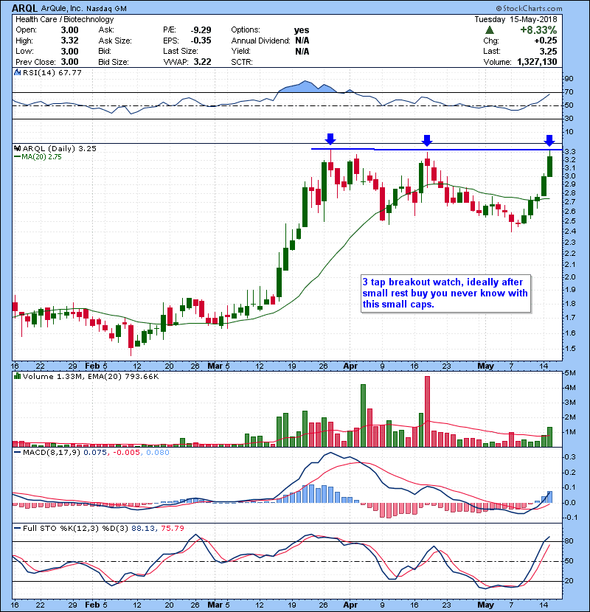Click the 1.5 label on the price axis

(x=569, y=349)
